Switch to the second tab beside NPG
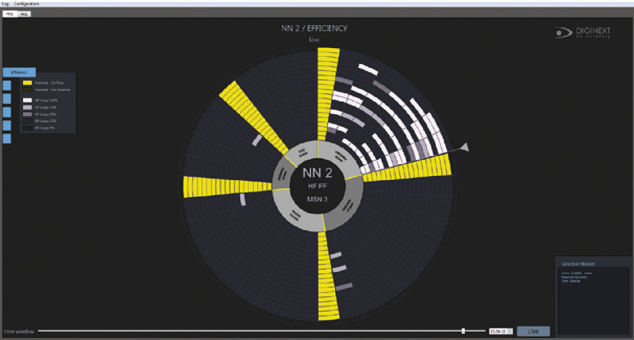Viewport: 634px width, 340px height. [24, 14]
